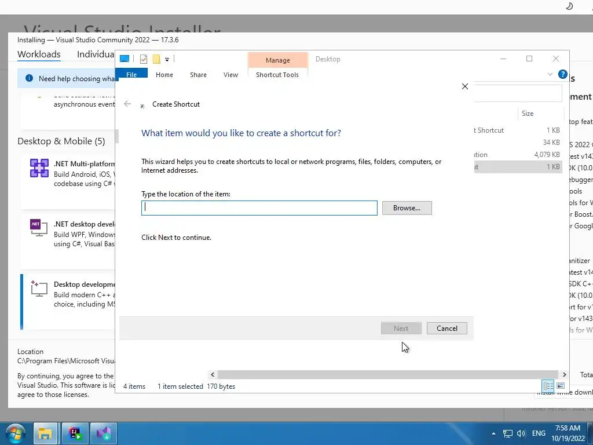Click the Next button in the wizard
The height and width of the screenshot is (445, 593).
[401, 328]
